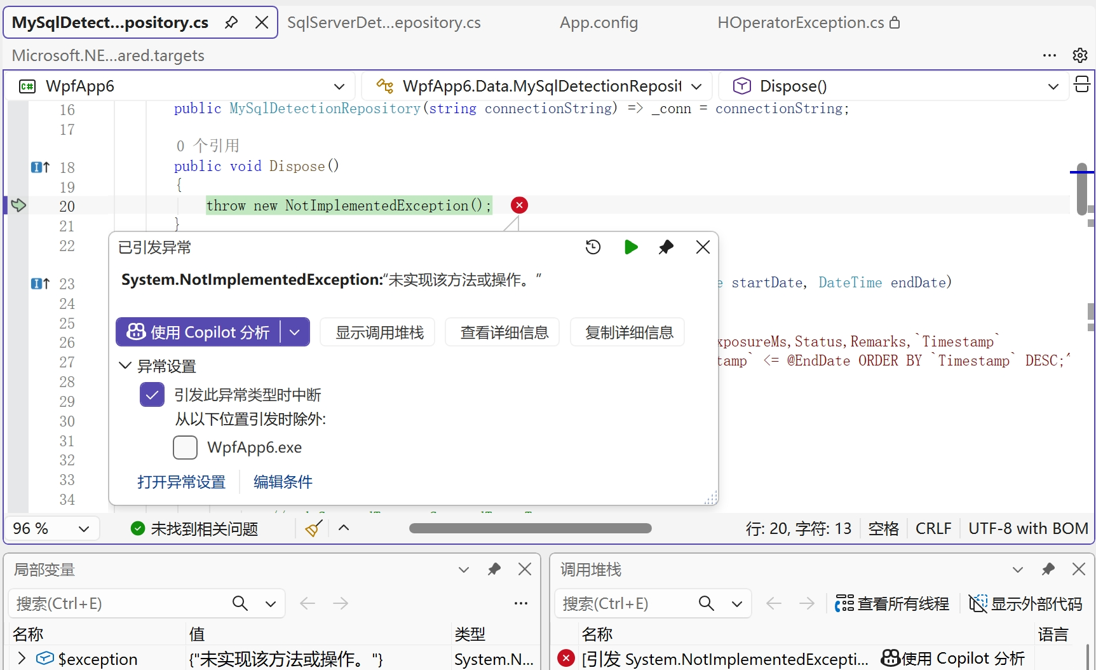Split the editor window

pos(1082,85)
